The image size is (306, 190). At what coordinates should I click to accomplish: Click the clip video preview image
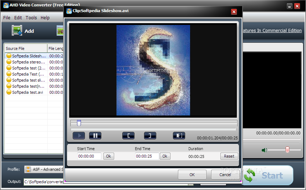pos(153,70)
